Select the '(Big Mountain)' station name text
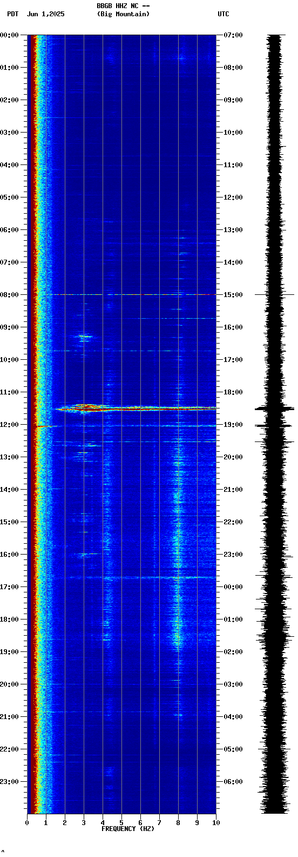Screen dimensions: 298x857 coord(123,14)
